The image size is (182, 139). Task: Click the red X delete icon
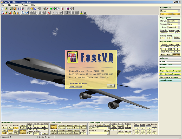49,13
